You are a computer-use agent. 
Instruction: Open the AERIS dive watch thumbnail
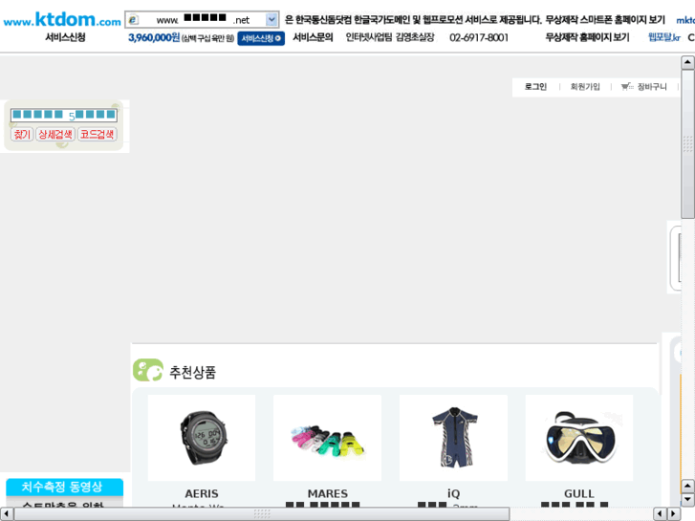[x=202, y=438]
